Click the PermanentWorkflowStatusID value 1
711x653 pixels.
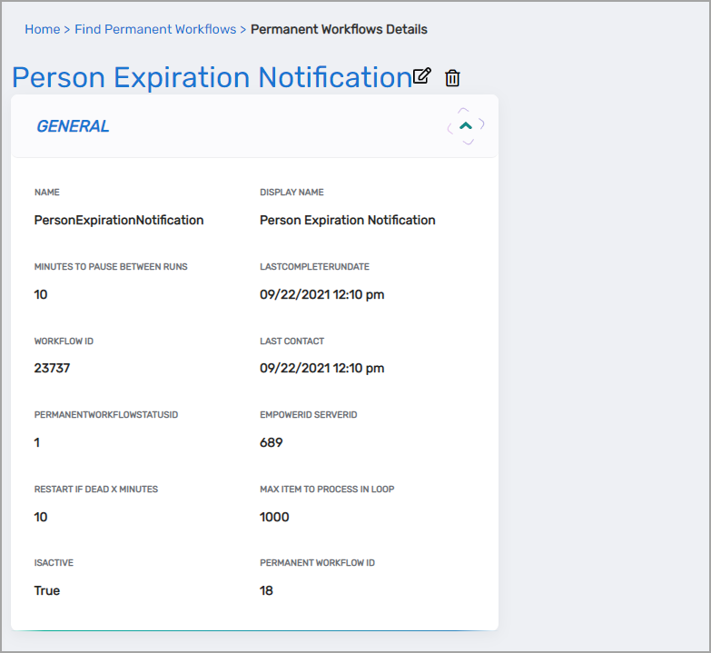point(36,442)
